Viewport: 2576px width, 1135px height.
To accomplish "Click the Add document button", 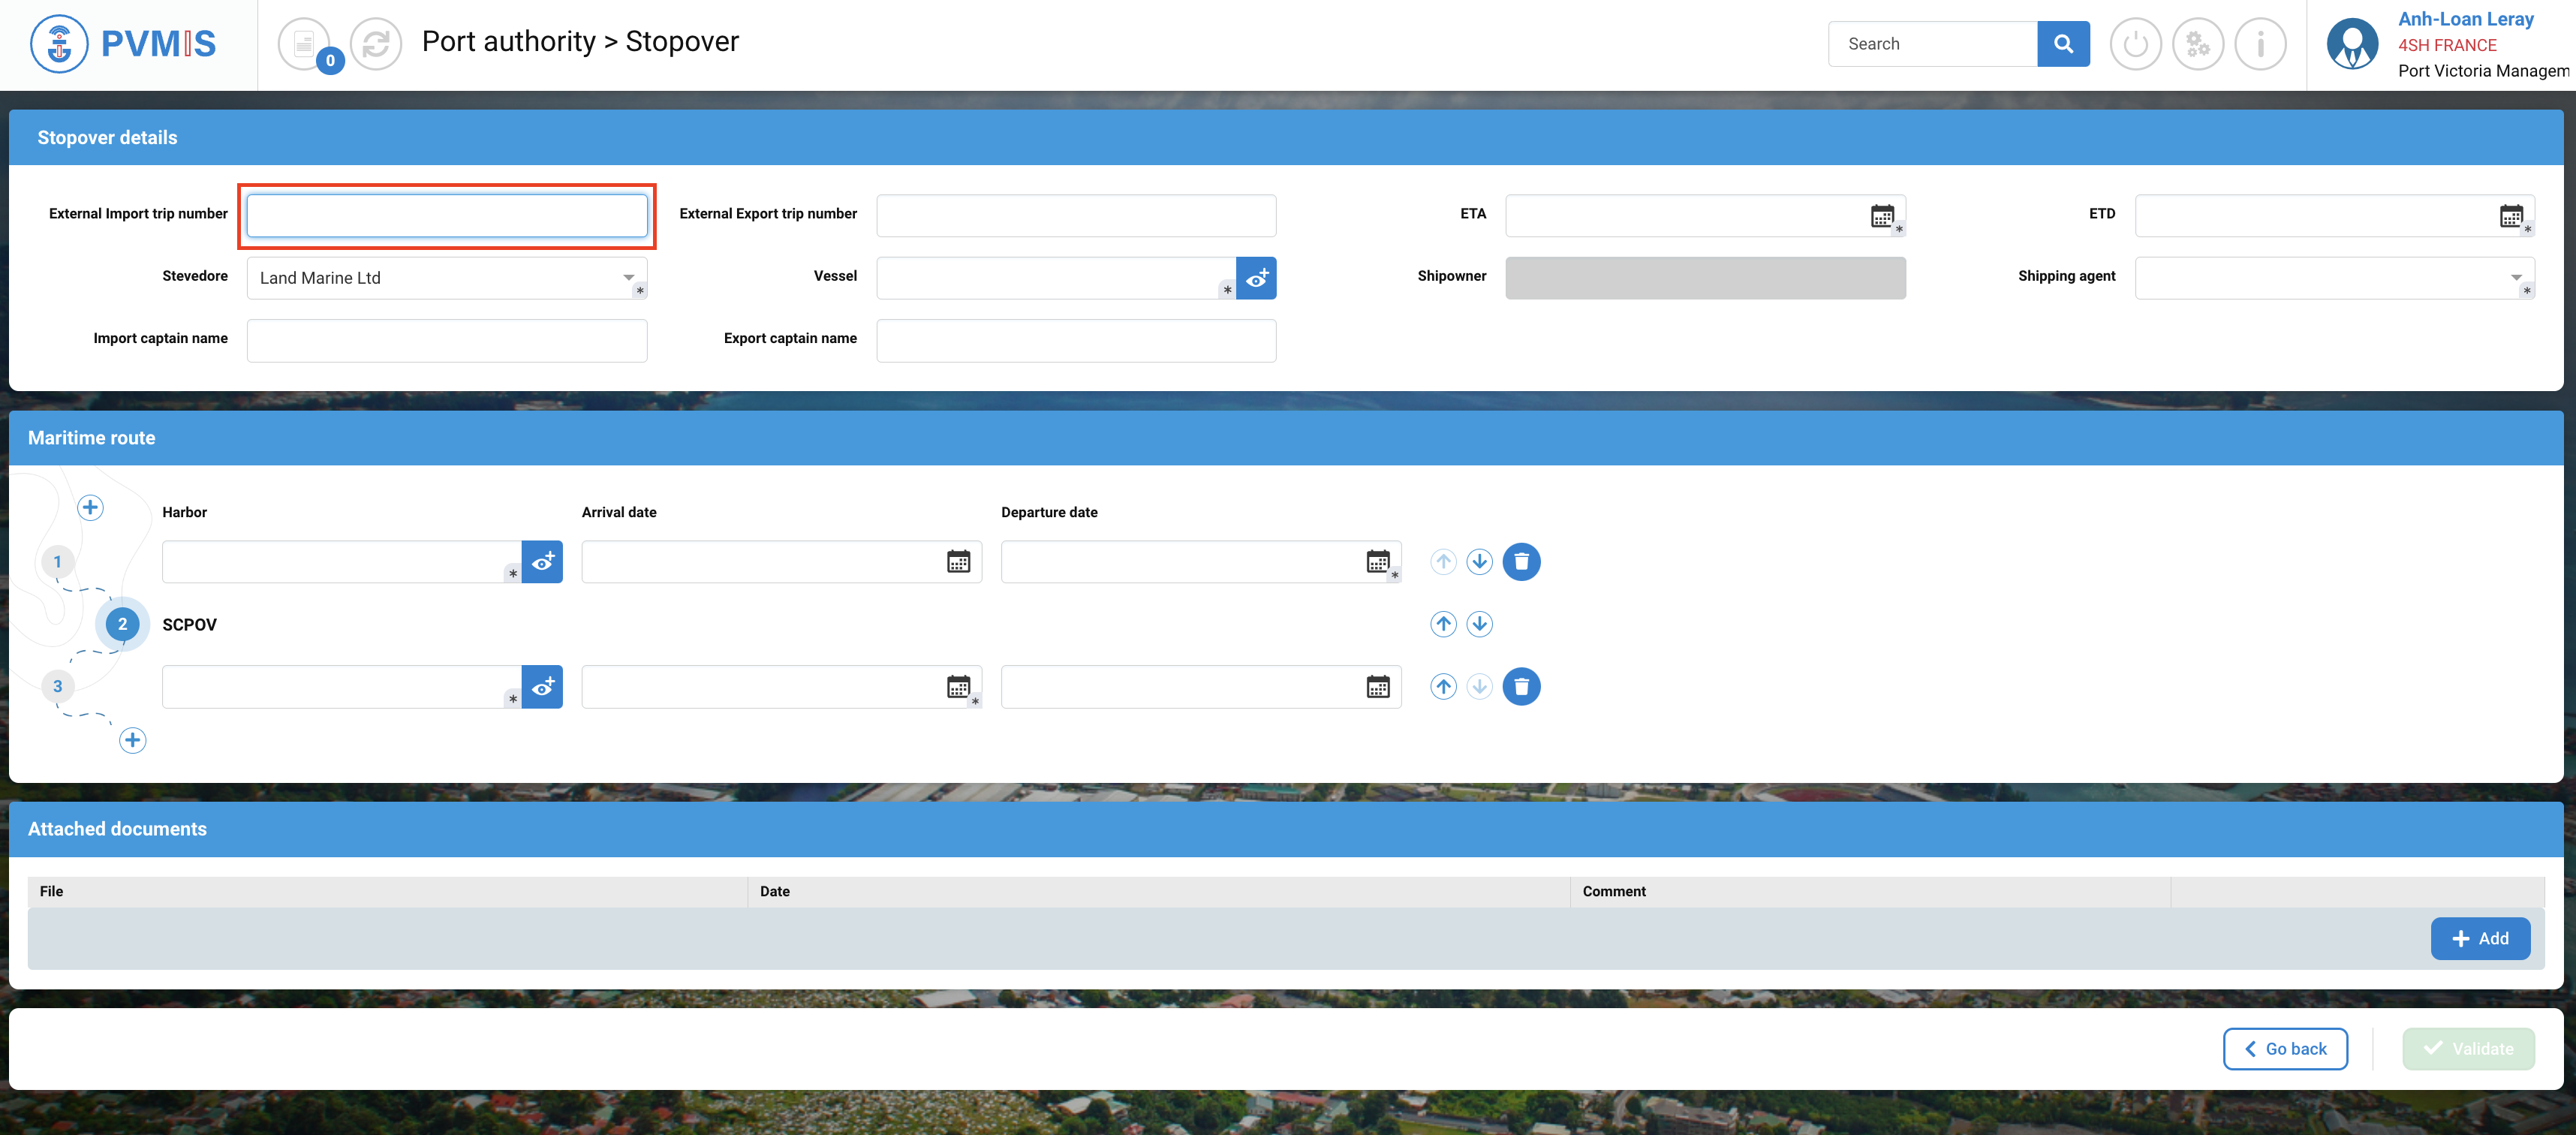I will [2480, 938].
